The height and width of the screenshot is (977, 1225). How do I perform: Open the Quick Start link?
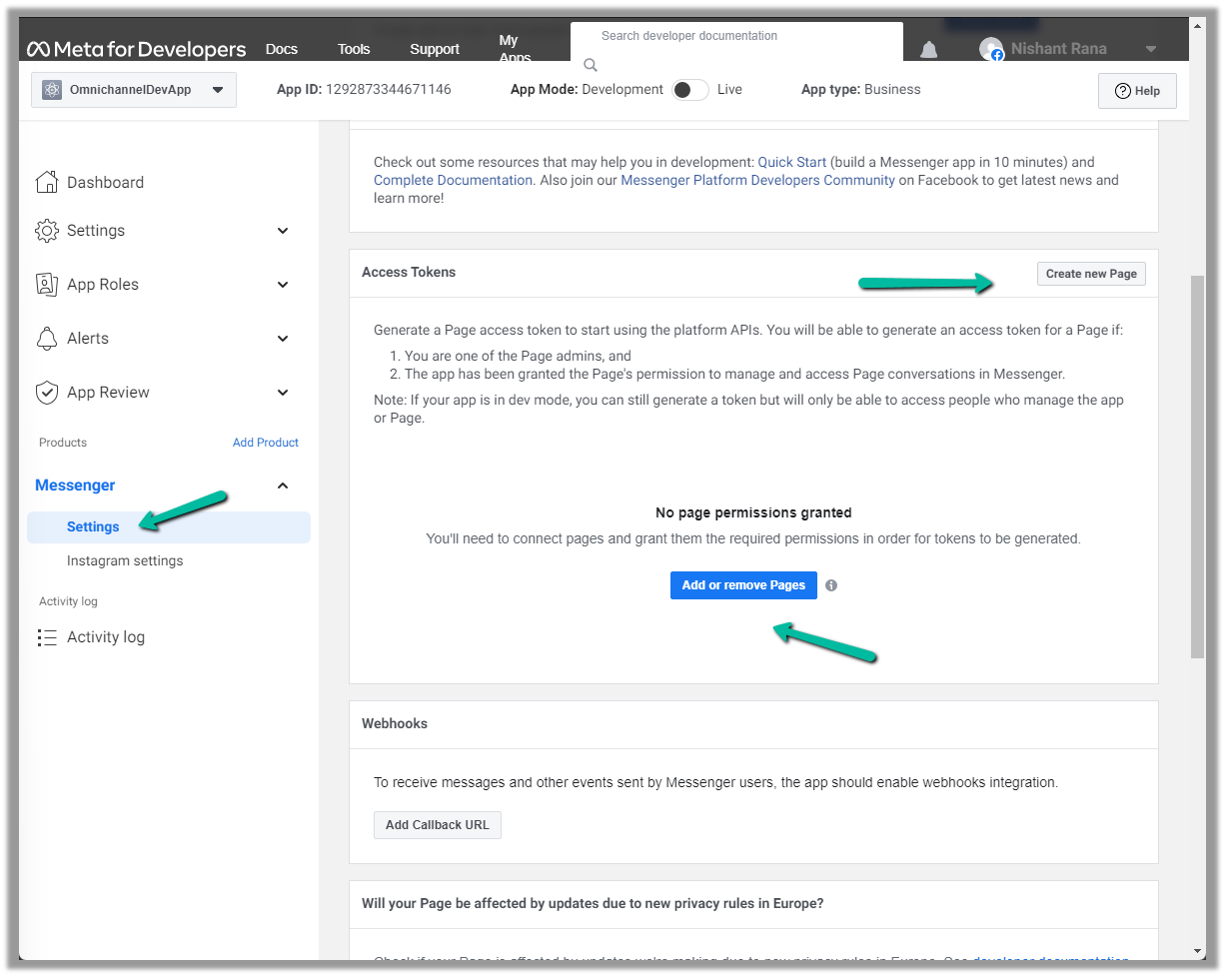(x=792, y=162)
